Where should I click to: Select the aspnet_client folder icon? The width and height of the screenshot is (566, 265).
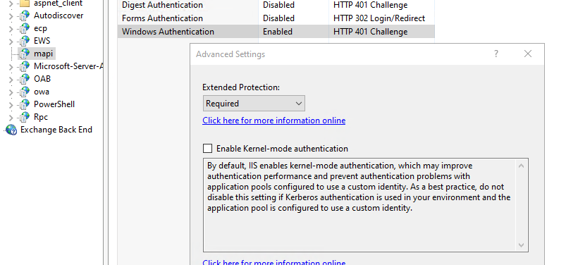tap(24, 4)
